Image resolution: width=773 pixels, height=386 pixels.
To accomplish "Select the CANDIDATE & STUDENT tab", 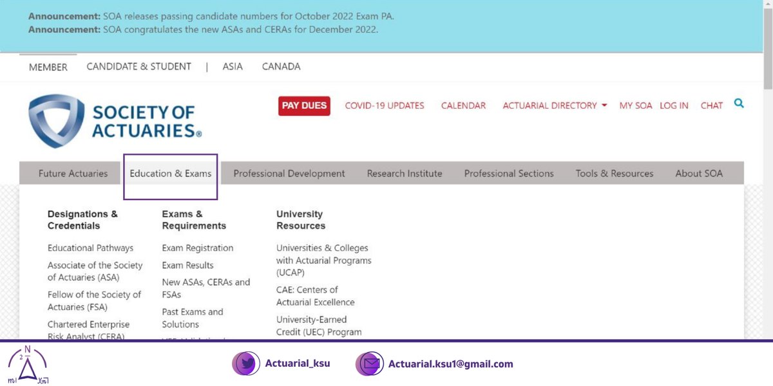I will coord(139,66).
